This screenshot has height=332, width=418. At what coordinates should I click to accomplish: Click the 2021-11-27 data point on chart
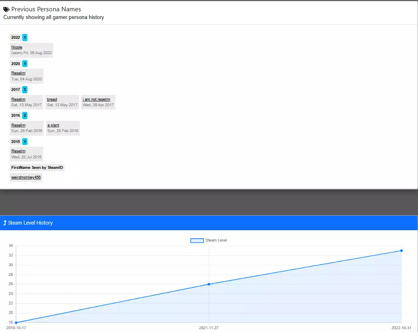click(x=209, y=284)
